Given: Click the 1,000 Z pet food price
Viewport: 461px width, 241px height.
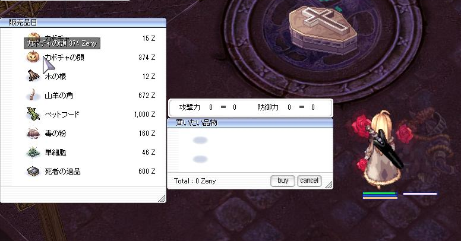Looking at the screenshot, I should [144, 115].
